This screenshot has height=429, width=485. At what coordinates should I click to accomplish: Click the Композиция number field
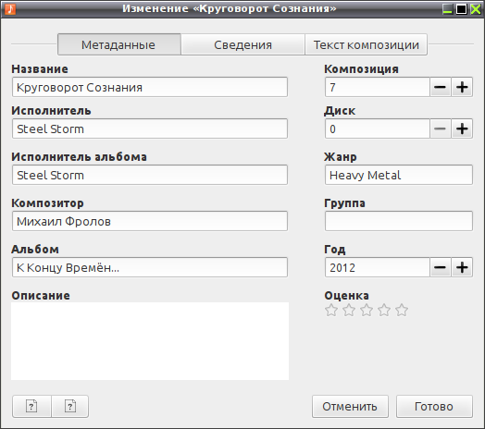378,87
